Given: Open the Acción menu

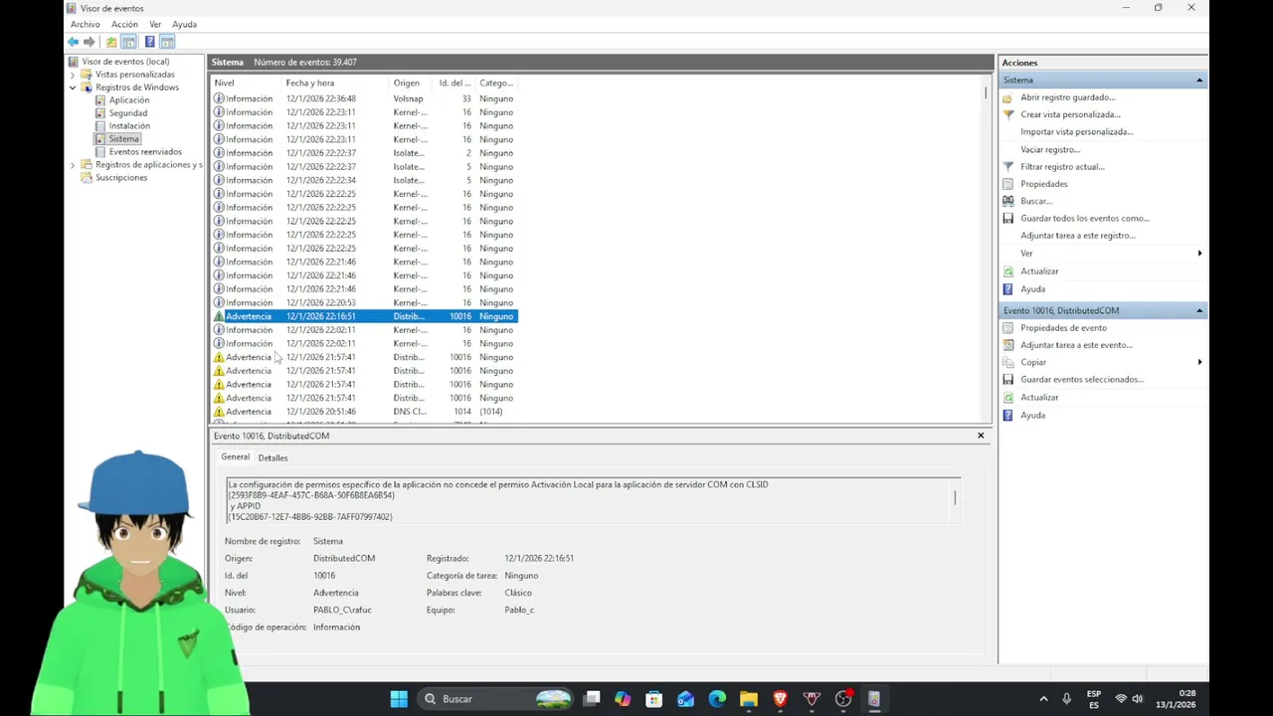Looking at the screenshot, I should [x=124, y=24].
